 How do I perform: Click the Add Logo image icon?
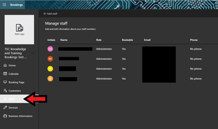[20, 28]
